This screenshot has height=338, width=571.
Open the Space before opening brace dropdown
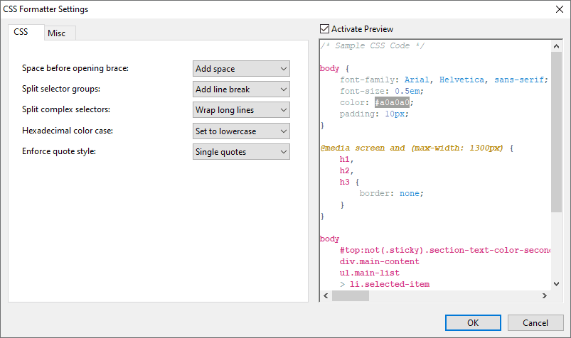[x=241, y=69]
